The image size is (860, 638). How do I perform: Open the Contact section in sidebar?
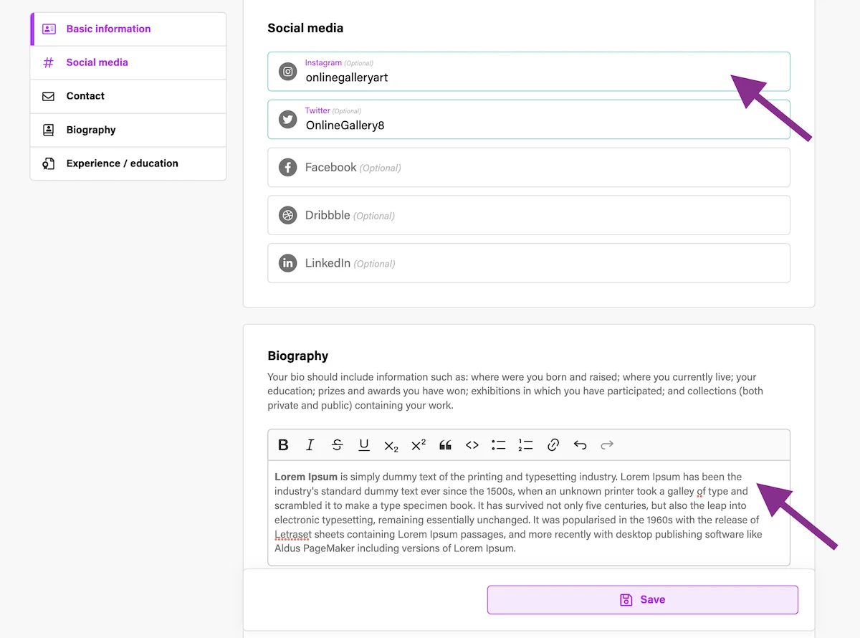click(128, 96)
